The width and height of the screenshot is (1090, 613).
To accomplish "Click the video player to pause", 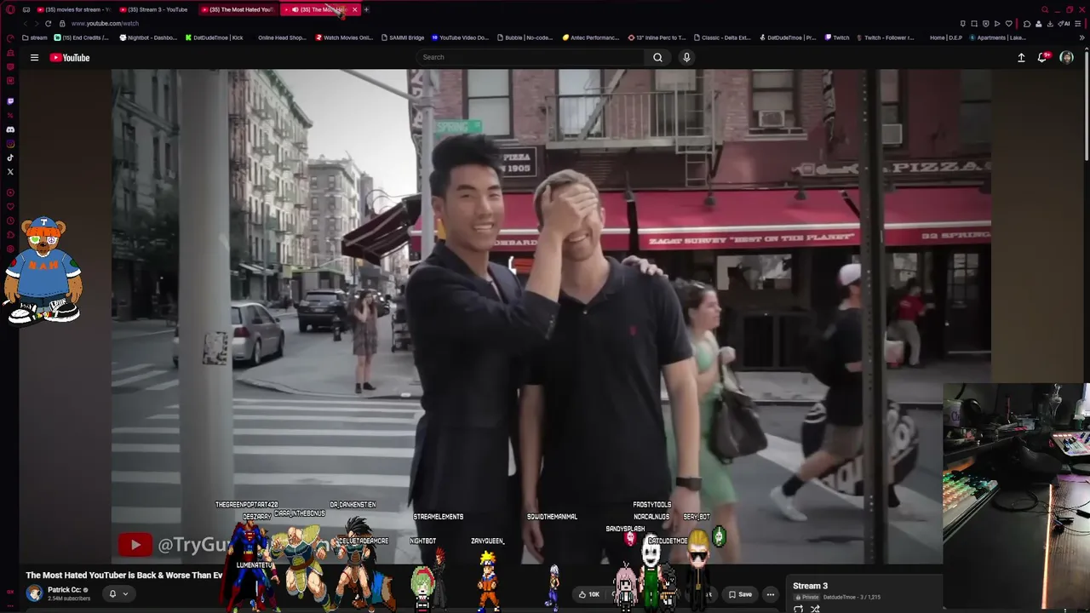I will (x=551, y=317).
